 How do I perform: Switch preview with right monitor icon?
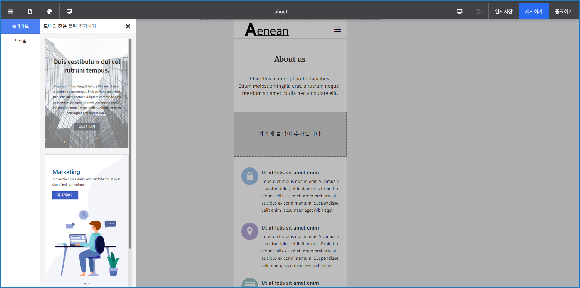(459, 11)
